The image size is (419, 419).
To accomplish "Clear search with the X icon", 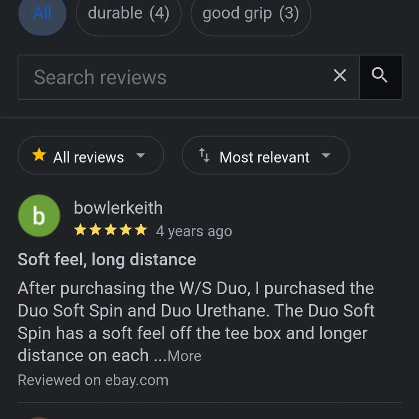I will [x=340, y=76].
